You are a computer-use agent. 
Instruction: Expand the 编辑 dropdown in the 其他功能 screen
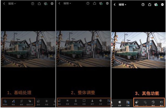pos(122,4)
